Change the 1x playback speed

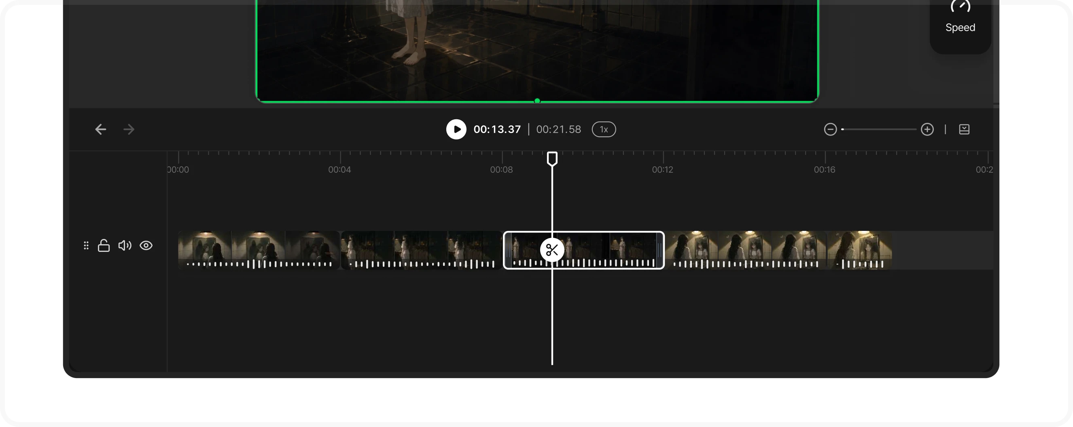(x=604, y=129)
